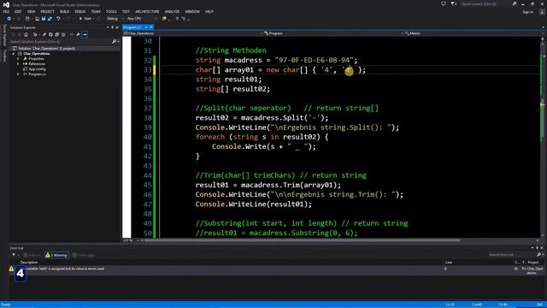Expand the References tree node
Viewport: 547px width, 308px height.
click(x=18, y=64)
